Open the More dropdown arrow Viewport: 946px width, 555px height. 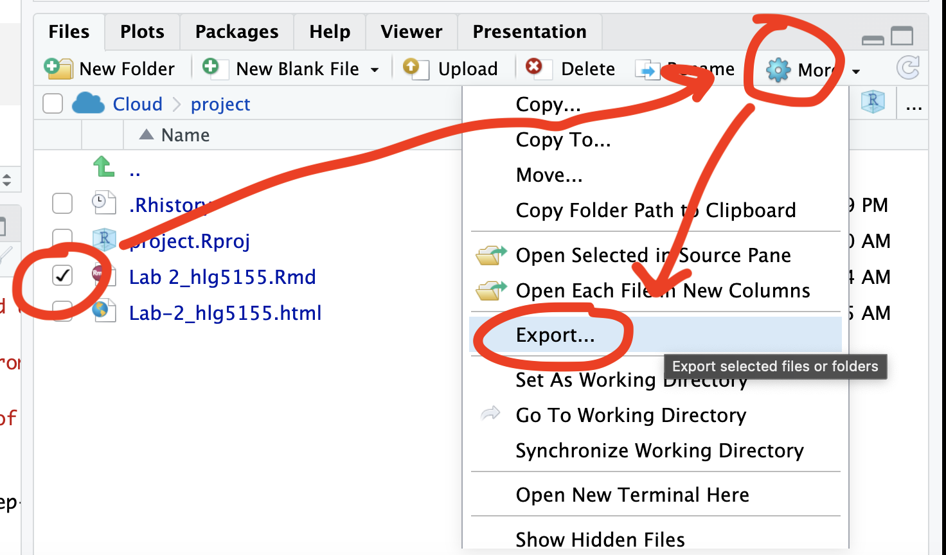[x=856, y=71]
